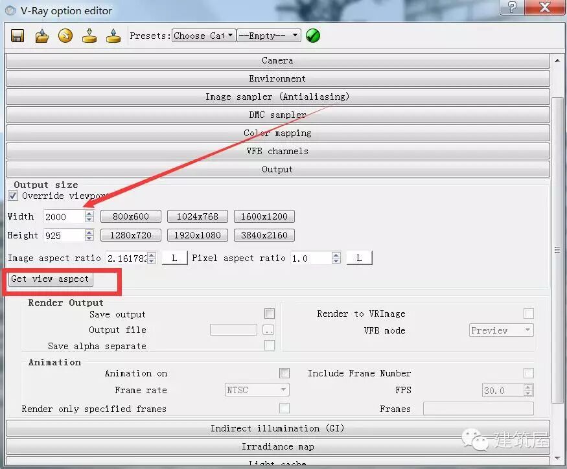
Task: Expand the Color mapping rollout
Action: tap(278, 133)
